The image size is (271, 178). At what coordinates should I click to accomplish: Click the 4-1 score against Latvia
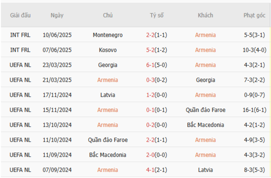click(x=151, y=170)
